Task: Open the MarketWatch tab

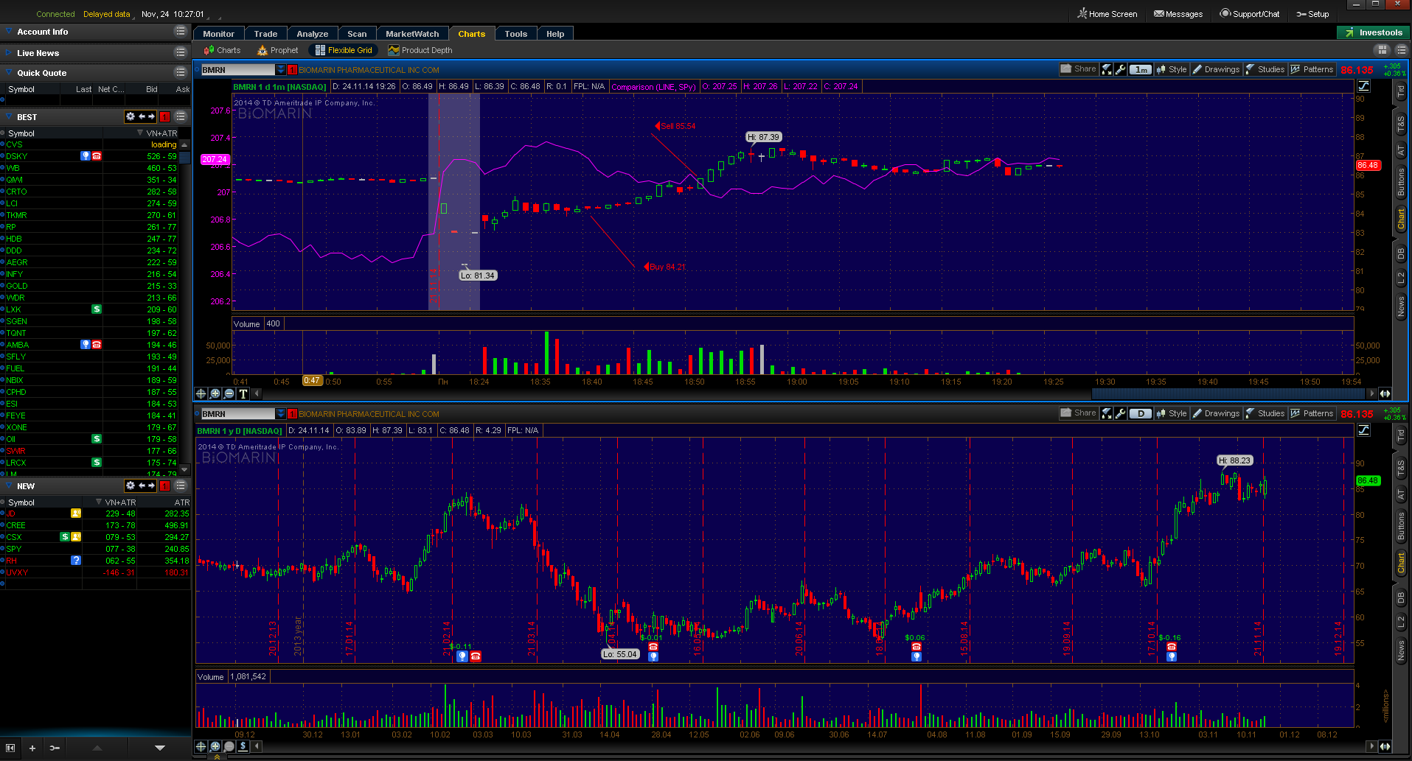Action: click(x=411, y=34)
